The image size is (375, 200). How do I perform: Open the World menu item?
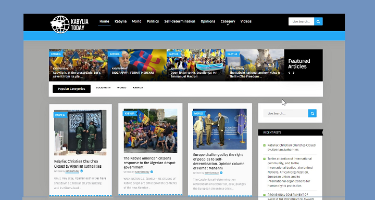pyautogui.click(x=136, y=21)
